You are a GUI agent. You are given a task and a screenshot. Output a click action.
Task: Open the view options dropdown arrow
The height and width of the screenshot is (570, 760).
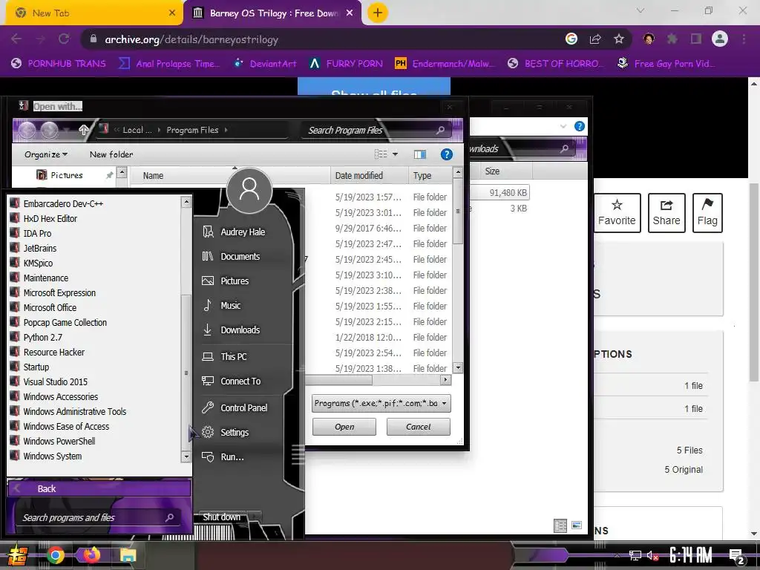pyautogui.click(x=395, y=154)
